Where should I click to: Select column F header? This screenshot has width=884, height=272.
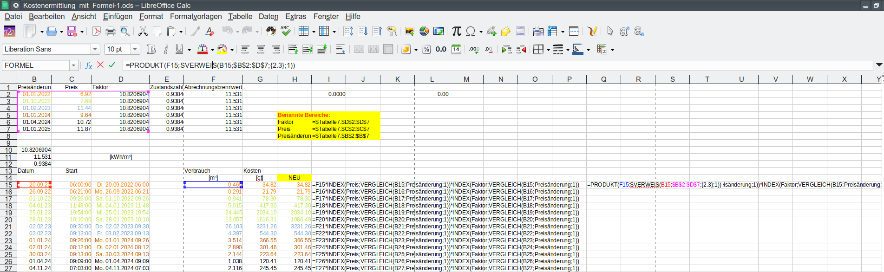pos(213,79)
